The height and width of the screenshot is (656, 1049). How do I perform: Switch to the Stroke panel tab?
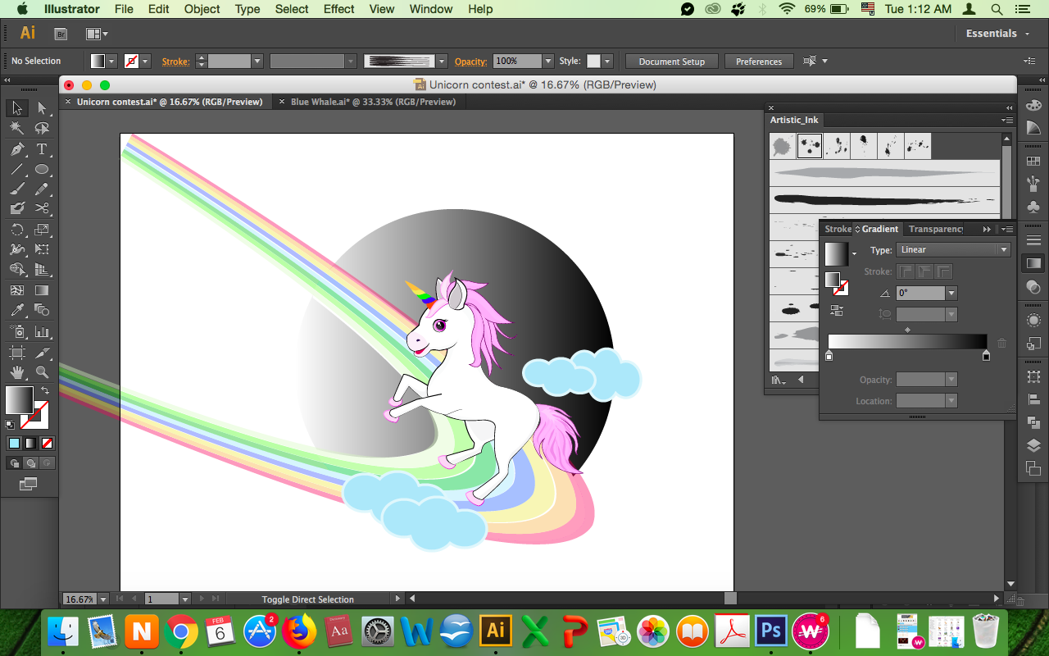(838, 229)
